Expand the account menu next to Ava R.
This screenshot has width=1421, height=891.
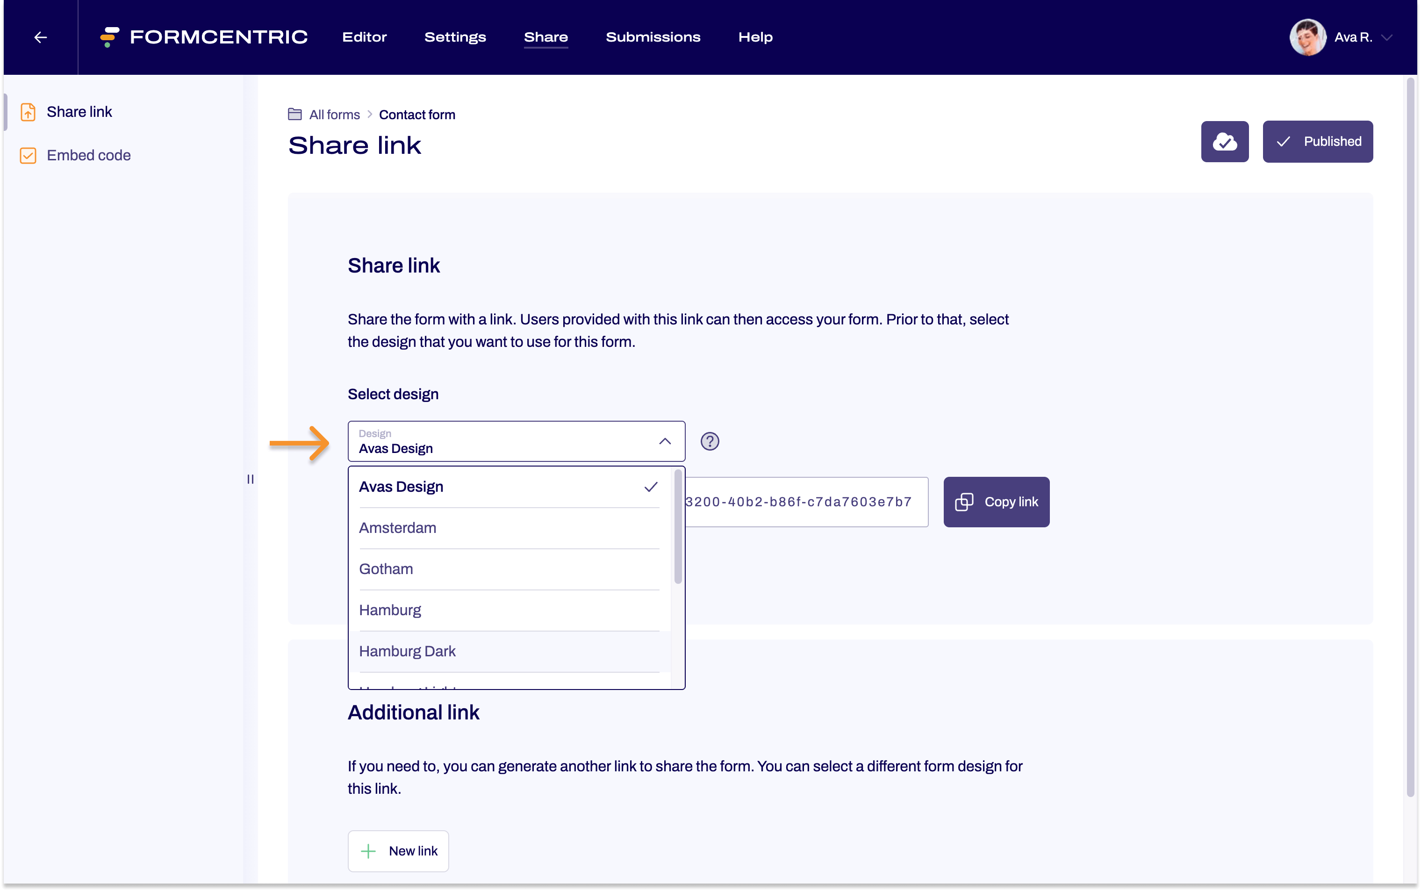[x=1387, y=37]
